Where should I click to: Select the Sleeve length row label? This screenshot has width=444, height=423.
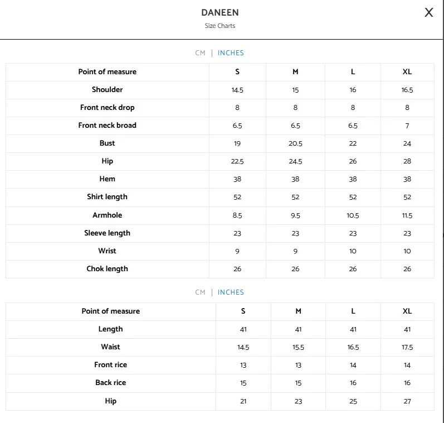pyautogui.click(x=108, y=233)
